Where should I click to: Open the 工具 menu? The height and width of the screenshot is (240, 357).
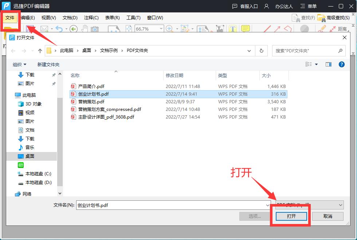click(x=133, y=17)
